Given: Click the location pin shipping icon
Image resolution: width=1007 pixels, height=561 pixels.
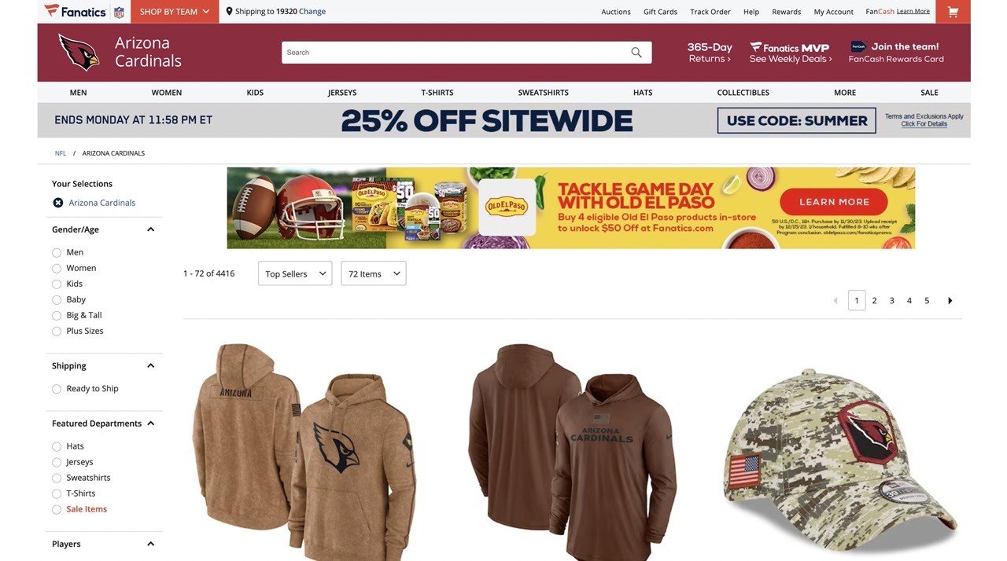Looking at the screenshot, I should [x=229, y=11].
